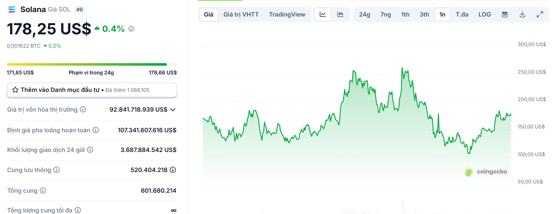Click the 250,00 US$ axis label

(x=532, y=72)
